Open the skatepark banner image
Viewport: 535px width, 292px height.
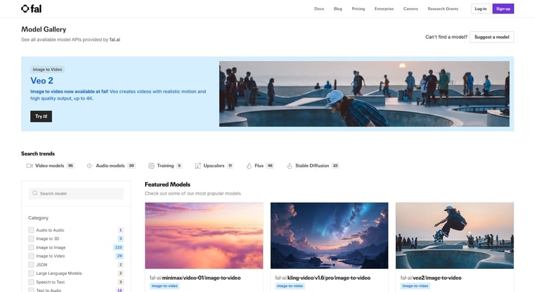coord(364,94)
